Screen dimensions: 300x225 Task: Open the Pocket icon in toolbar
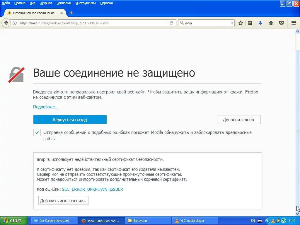pyautogui.click(x=281, y=23)
